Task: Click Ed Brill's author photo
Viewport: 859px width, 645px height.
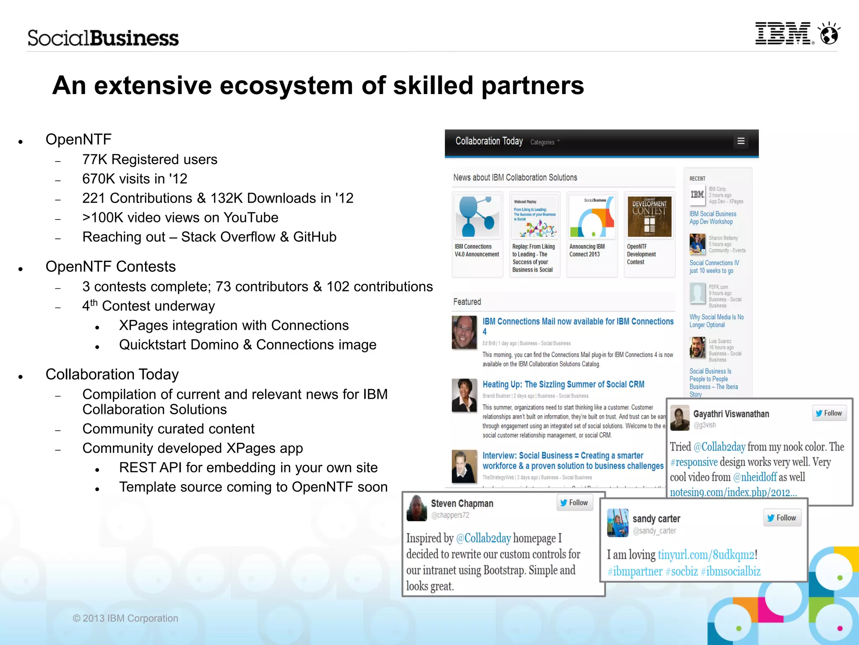Action: [464, 332]
